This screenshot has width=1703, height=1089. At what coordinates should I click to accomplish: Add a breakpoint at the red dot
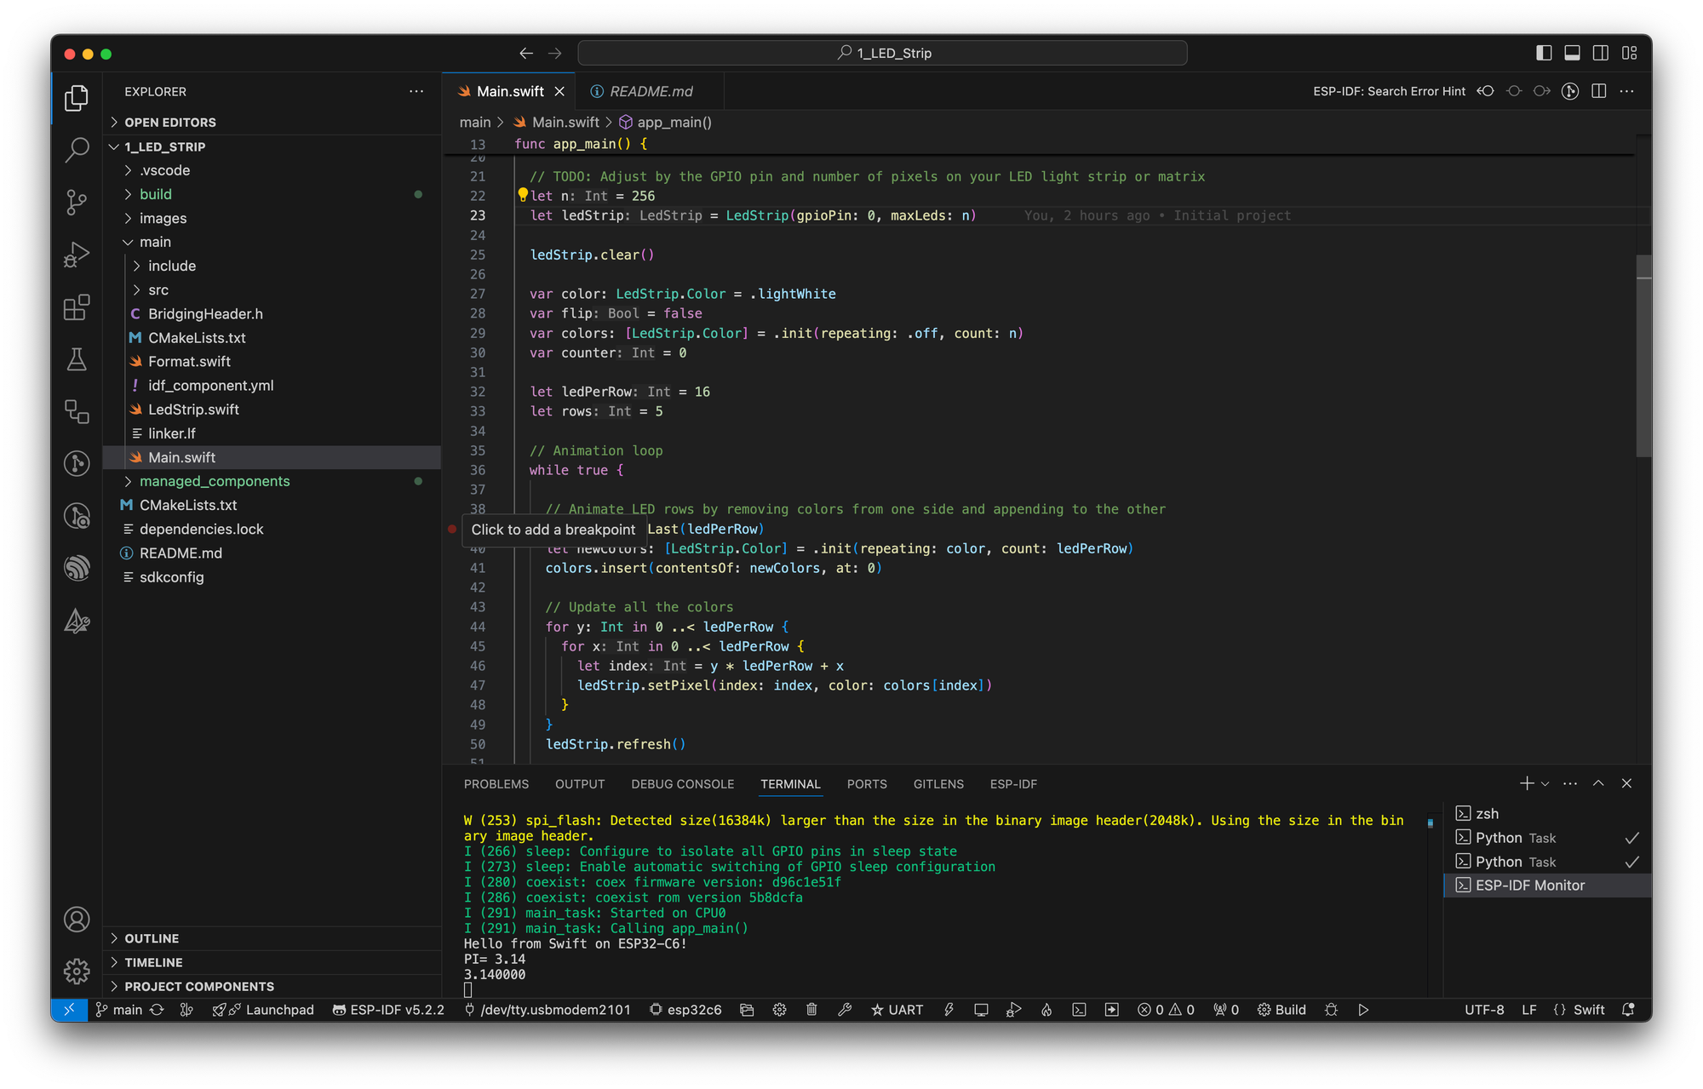pyautogui.click(x=452, y=529)
